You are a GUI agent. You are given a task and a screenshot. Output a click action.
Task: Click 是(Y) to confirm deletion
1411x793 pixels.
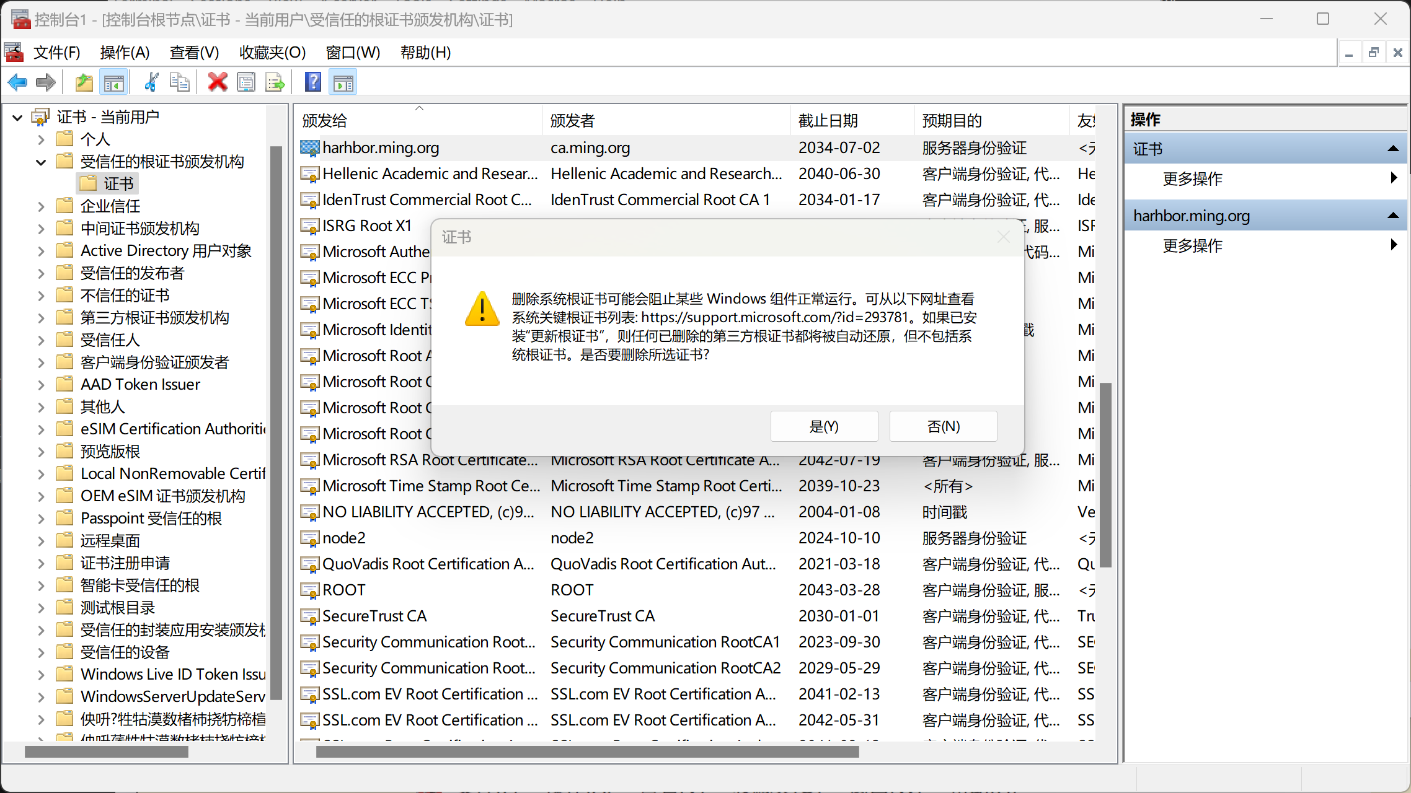point(824,426)
